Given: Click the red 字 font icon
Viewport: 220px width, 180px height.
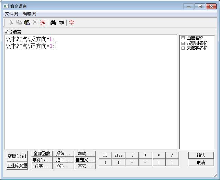Looking at the screenshot, I should point(72,22).
